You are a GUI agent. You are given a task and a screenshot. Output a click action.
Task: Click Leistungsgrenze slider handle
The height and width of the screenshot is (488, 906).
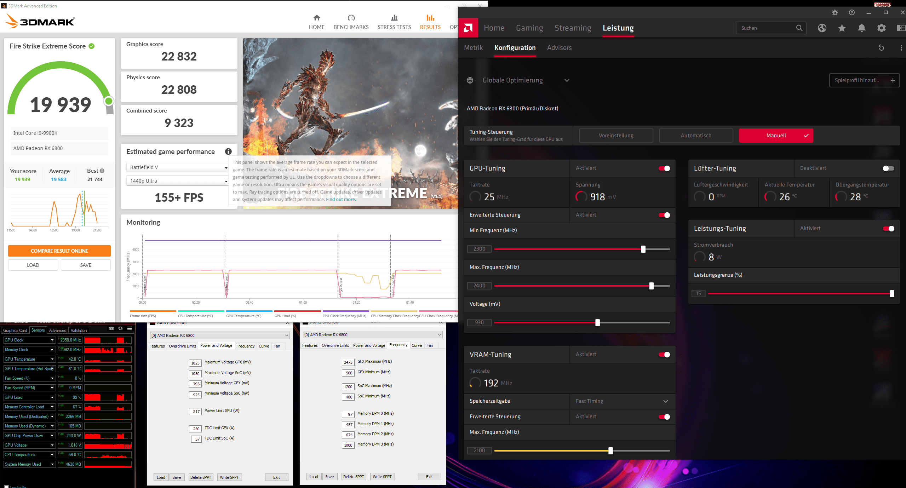[x=892, y=294]
